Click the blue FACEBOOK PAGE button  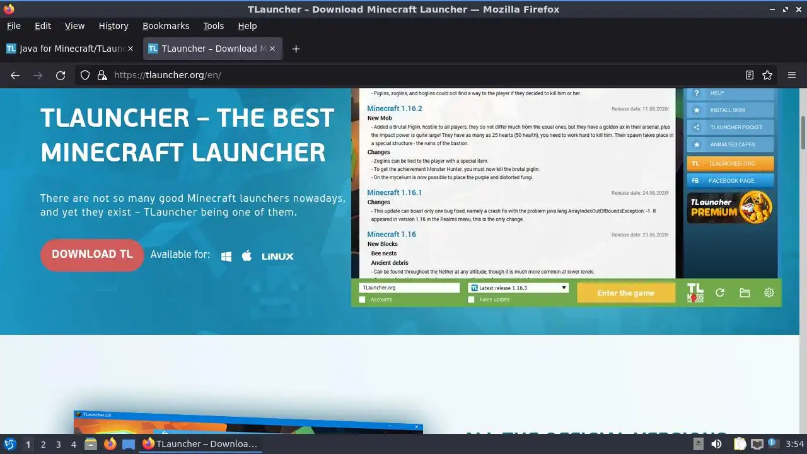[x=730, y=180]
